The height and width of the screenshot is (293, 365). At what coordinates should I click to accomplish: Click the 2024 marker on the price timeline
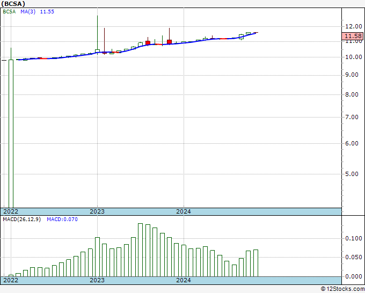pyautogui.click(x=184, y=211)
